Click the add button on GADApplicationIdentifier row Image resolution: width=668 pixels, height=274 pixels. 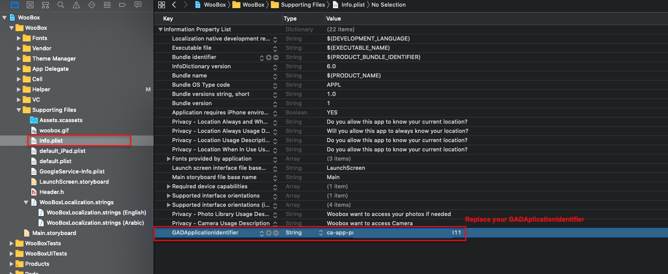(269, 233)
